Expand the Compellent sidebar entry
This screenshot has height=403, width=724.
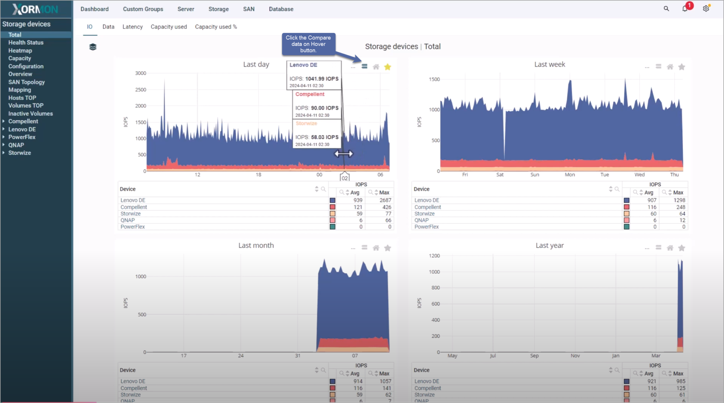click(4, 121)
